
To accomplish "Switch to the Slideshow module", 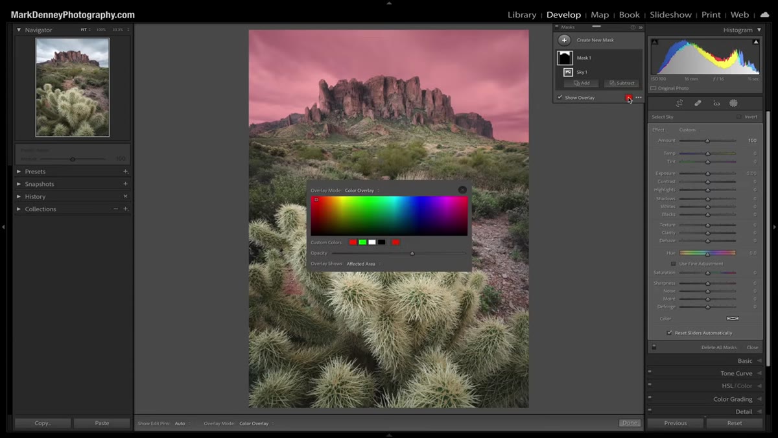I will 670,14.
